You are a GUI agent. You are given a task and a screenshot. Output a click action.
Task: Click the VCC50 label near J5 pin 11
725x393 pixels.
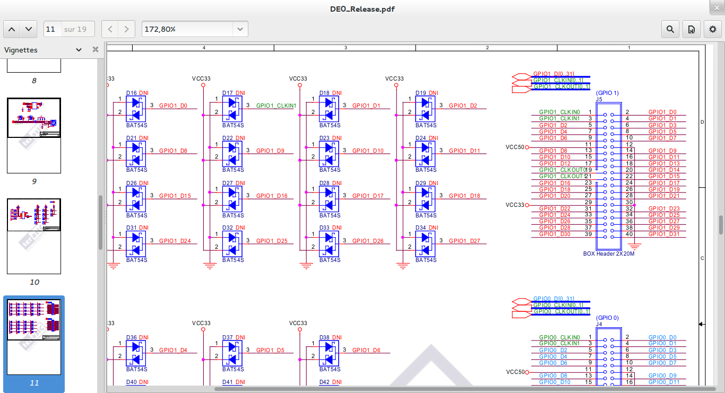[x=515, y=147]
